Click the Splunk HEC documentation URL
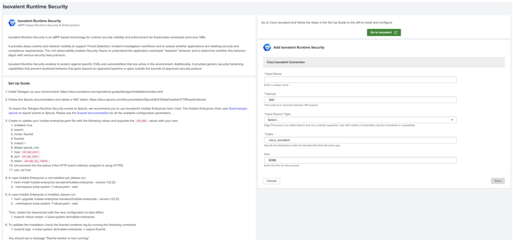Viewport: 513px width, 240px height. point(148,100)
